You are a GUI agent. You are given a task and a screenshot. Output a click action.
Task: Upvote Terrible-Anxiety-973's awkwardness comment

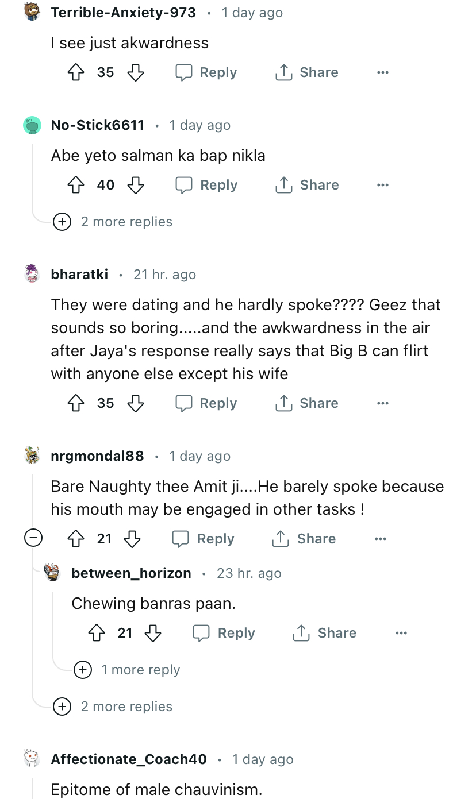coord(76,72)
